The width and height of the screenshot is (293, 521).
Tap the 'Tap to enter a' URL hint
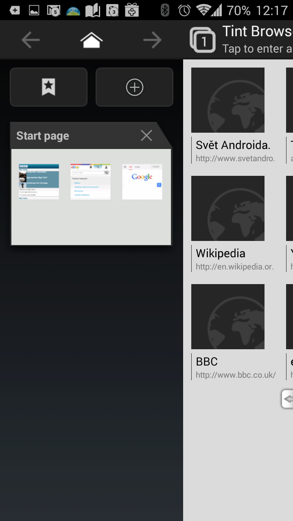[x=257, y=49]
